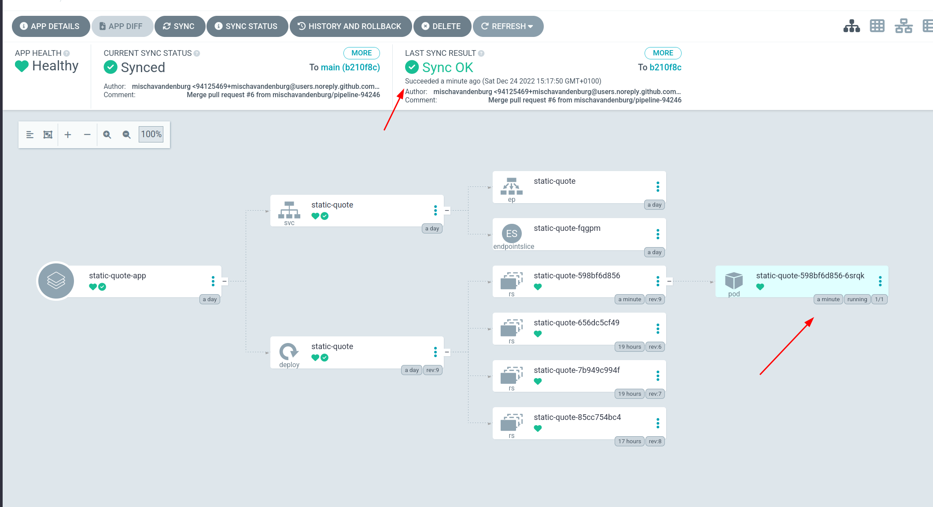The height and width of the screenshot is (507, 933).
Task: Collapse the static-quote svc node
Action: click(447, 210)
